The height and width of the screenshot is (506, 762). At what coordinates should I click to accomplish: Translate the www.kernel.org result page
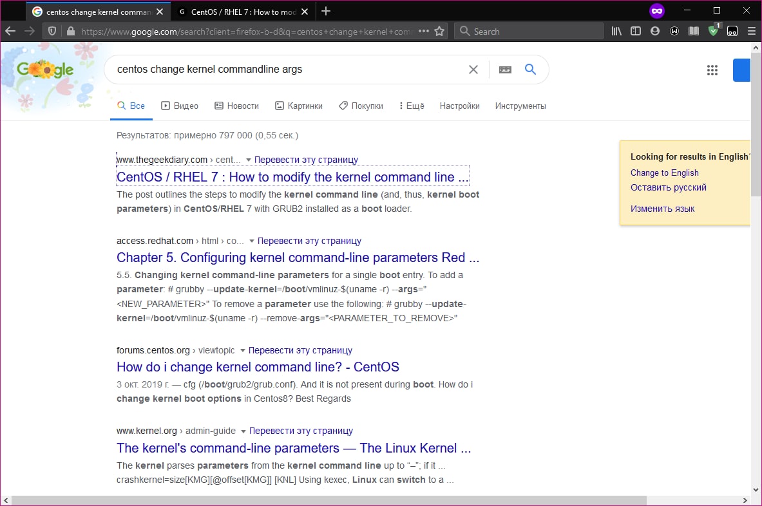click(301, 431)
